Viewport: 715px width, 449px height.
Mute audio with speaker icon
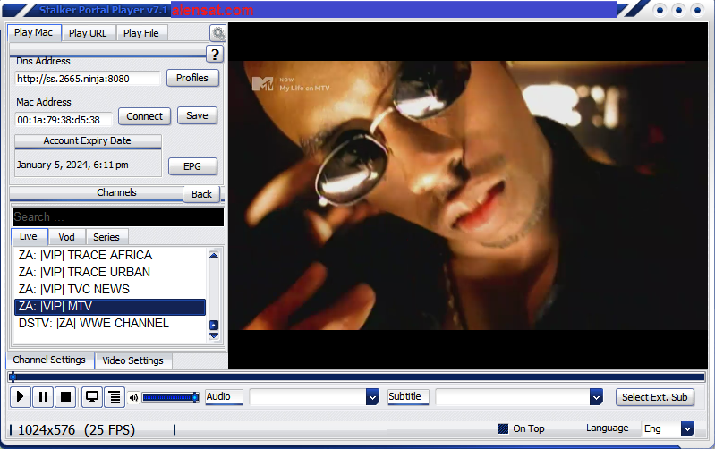click(x=133, y=397)
